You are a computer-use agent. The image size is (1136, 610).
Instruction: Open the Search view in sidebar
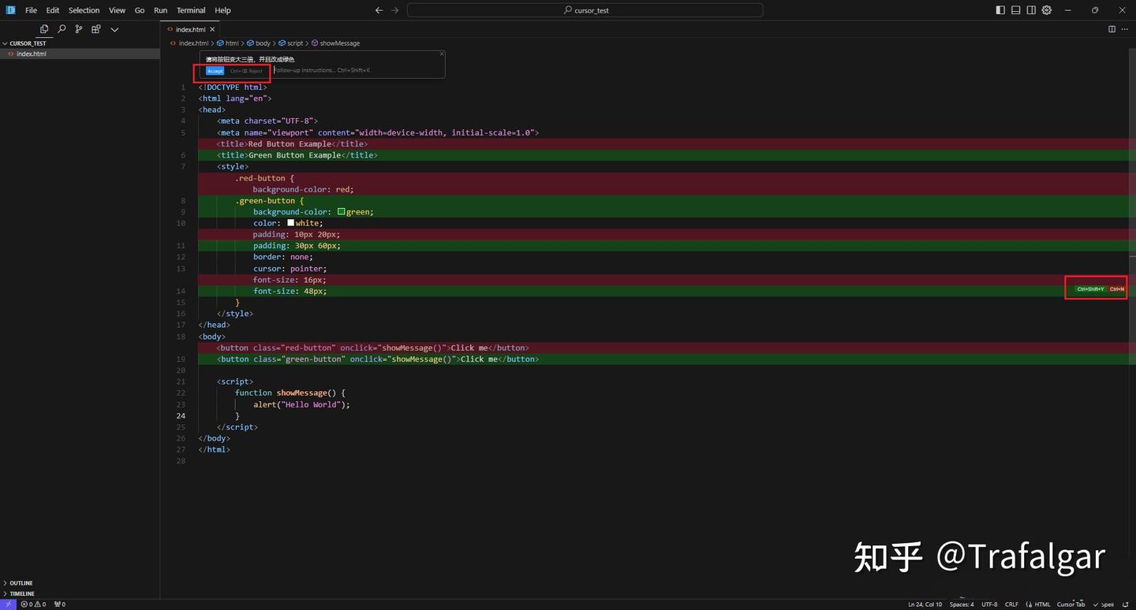point(62,29)
